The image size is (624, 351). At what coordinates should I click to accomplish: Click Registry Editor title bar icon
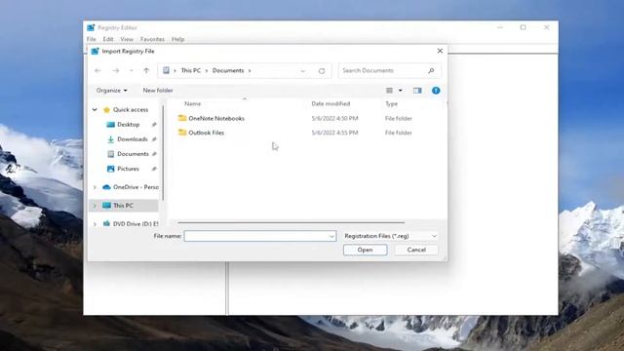[x=91, y=27]
